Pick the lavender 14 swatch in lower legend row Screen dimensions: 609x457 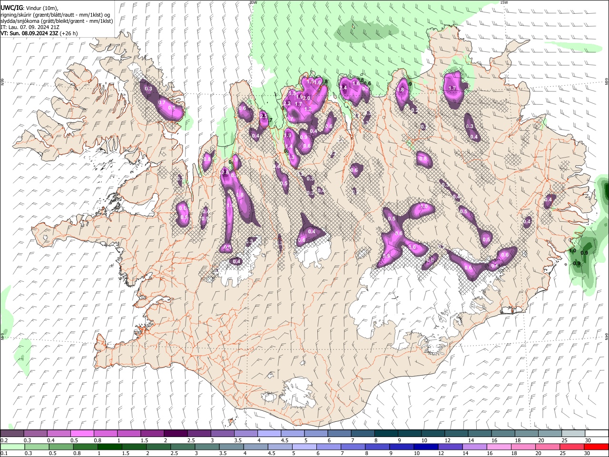(474, 447)
